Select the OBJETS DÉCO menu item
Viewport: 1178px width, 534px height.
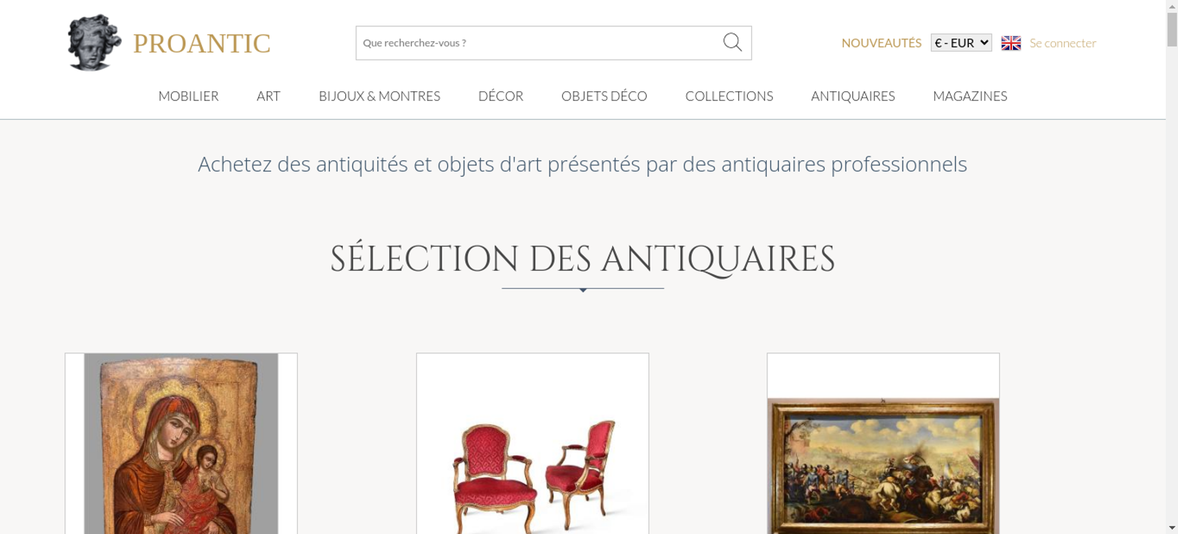(604, 96)
